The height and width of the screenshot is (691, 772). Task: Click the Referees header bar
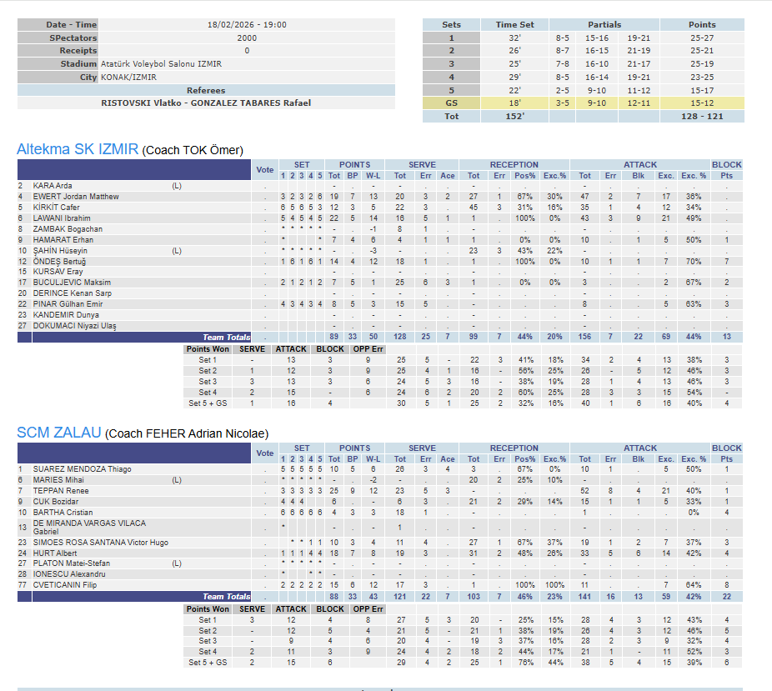click(206, 90)
